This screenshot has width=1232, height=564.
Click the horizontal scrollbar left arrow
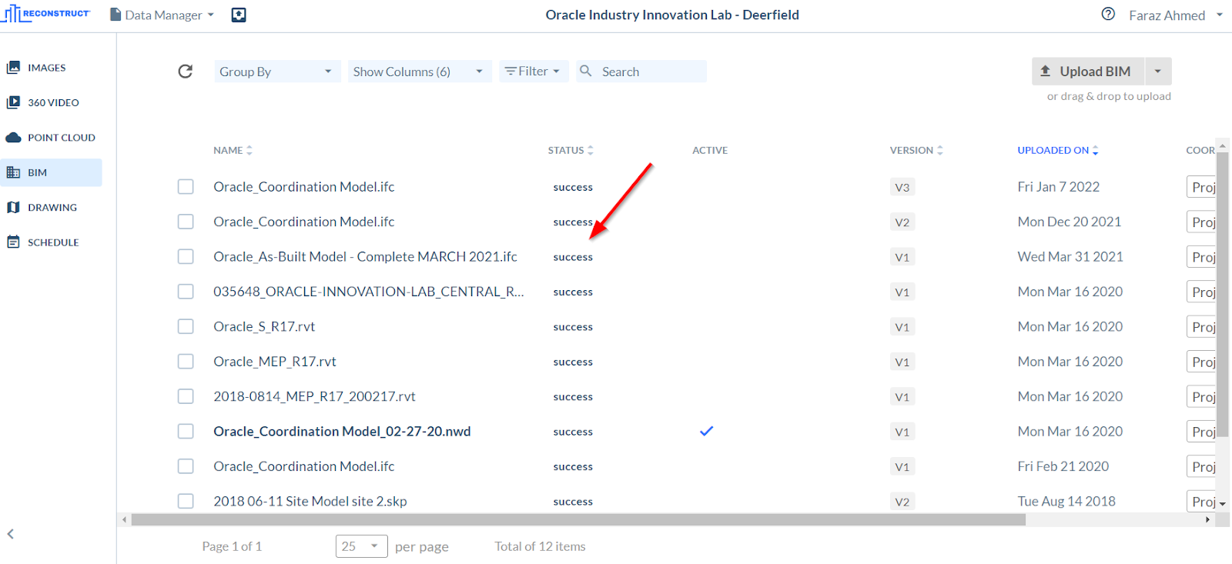tap(125, 519)
